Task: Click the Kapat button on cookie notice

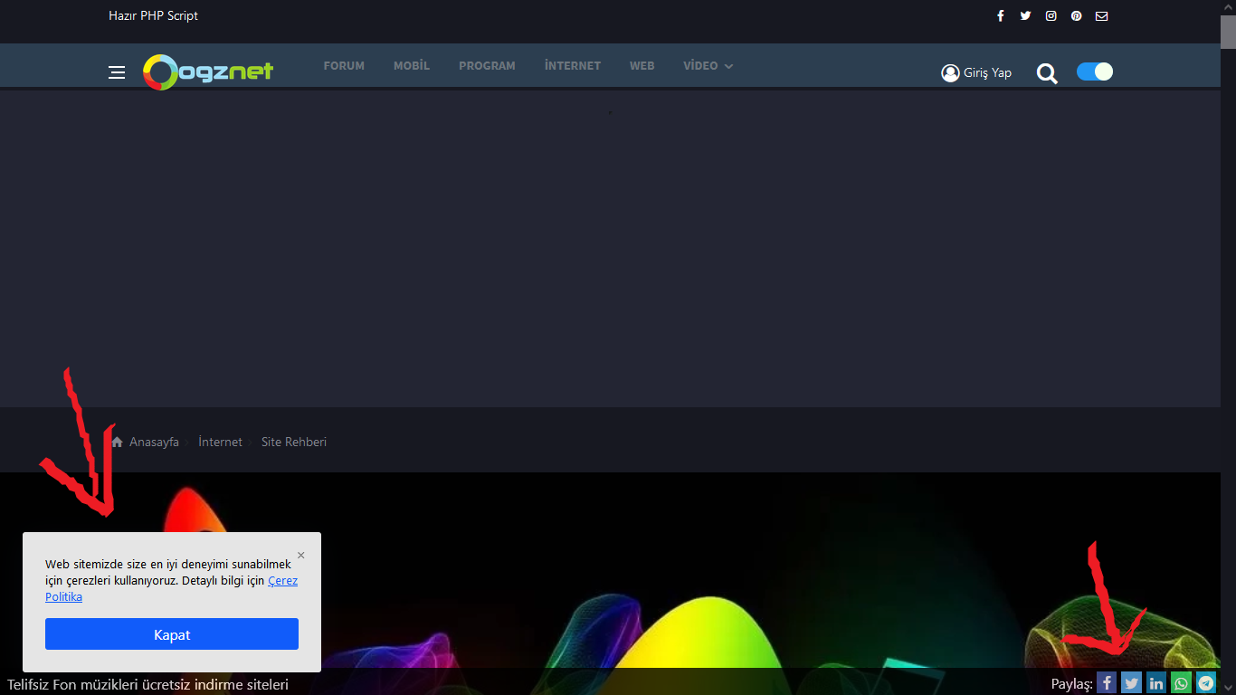Action: tap(171, 633)
